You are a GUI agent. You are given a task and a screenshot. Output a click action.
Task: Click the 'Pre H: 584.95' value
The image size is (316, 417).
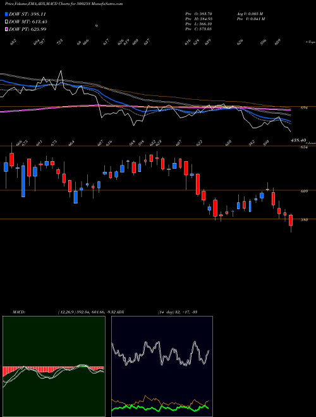[198, 19]
